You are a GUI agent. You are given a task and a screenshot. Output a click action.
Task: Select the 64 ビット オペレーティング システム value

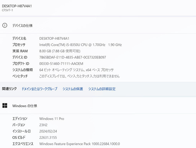(x=76, y=70)
